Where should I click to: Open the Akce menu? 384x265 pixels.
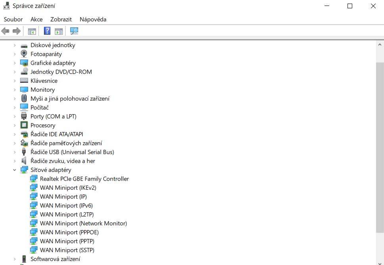click(36, 19)
